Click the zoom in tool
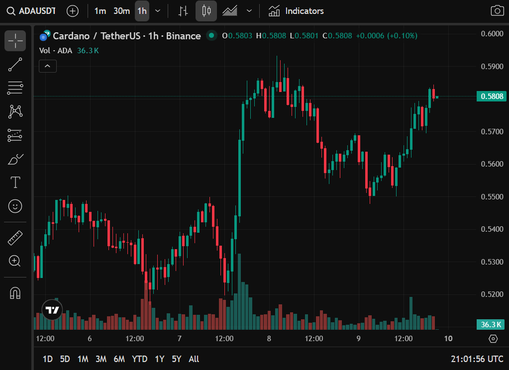The height and width of the screenshot is (370, 509). [x=15, y=261]
